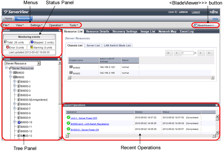Open the Tools menu
This screenshot has height=156, width=223.
74,25
